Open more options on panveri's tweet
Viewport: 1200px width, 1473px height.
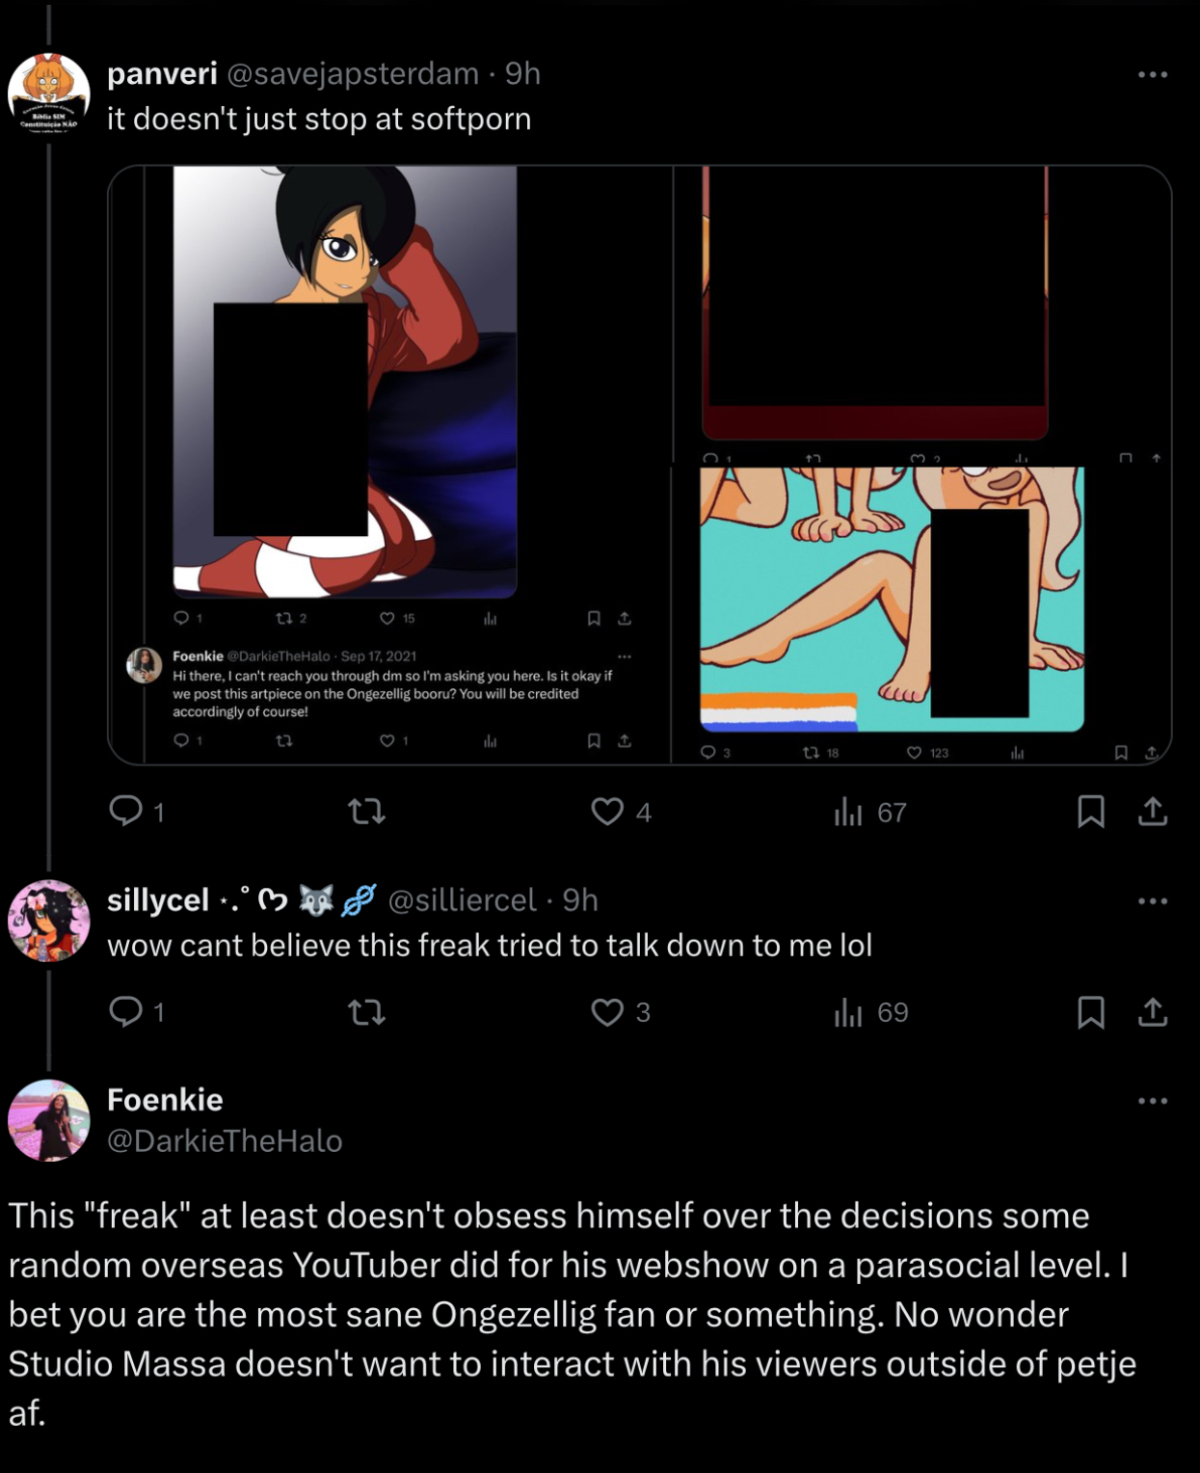coord(1153,74)
